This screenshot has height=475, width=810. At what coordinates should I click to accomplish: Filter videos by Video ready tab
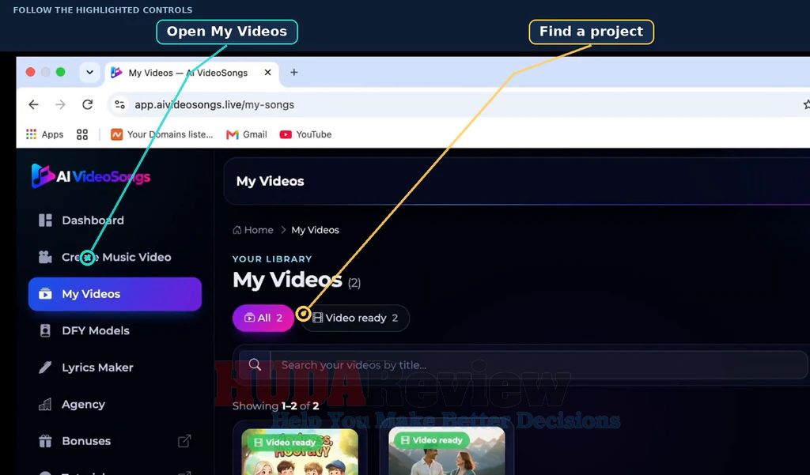(355, 318)
